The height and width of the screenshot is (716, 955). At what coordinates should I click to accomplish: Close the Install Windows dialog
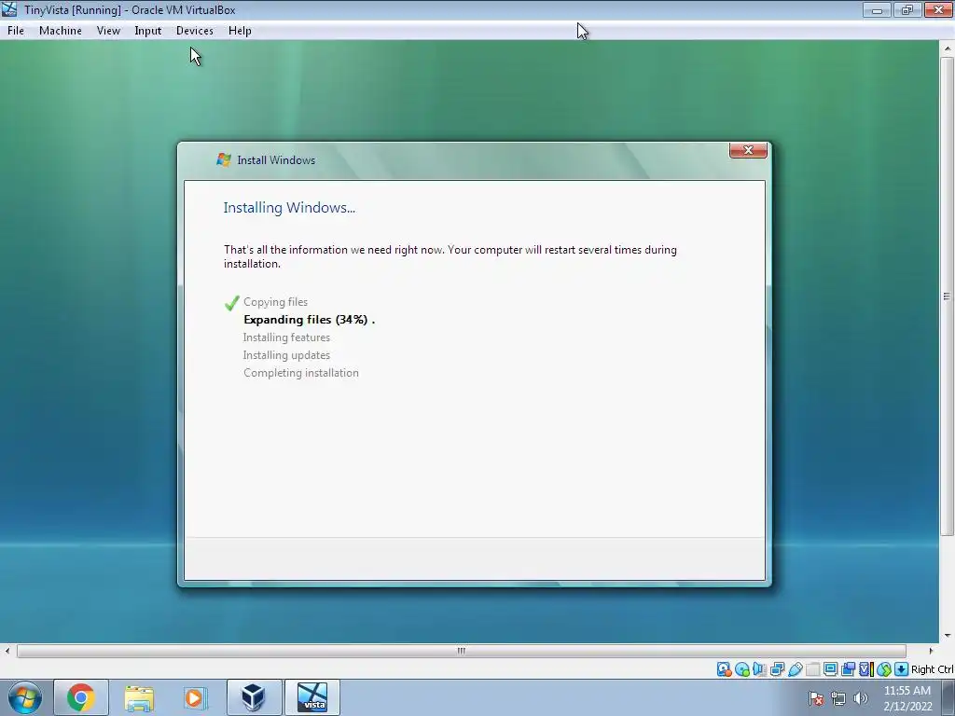pyautogui.click(x=748, y=150)
